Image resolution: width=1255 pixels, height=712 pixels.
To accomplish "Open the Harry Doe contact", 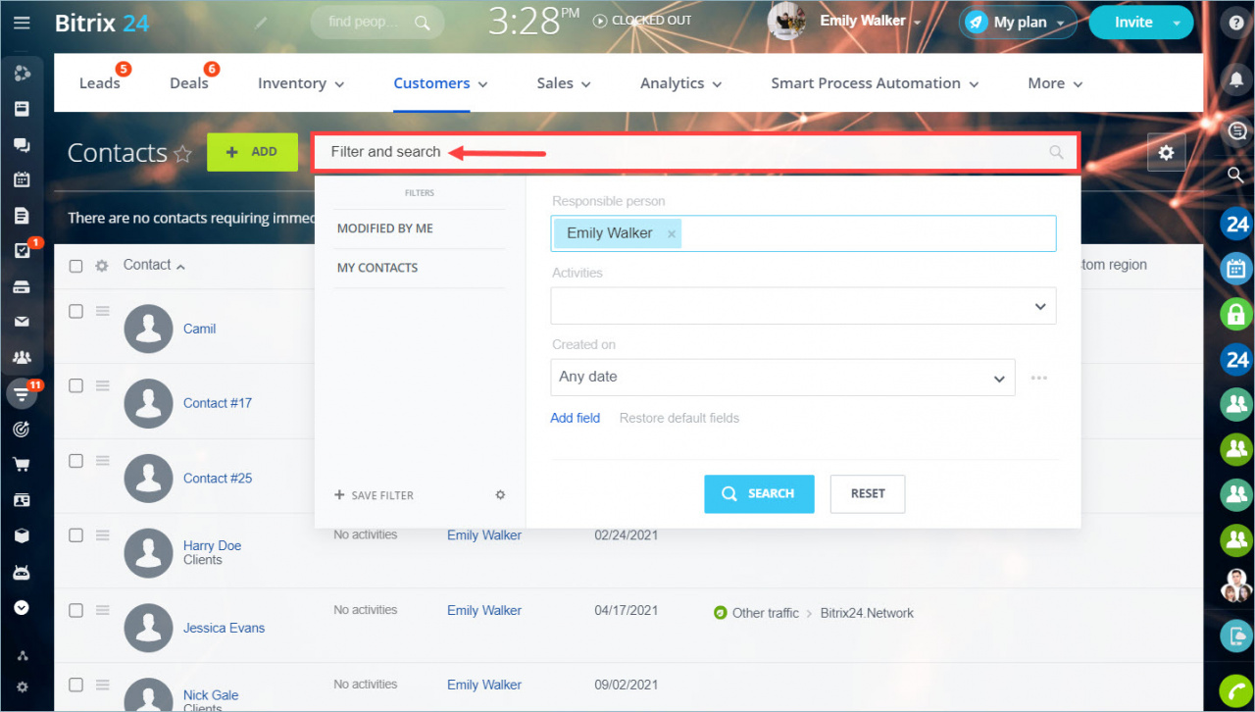I will [x=212, y=545].
